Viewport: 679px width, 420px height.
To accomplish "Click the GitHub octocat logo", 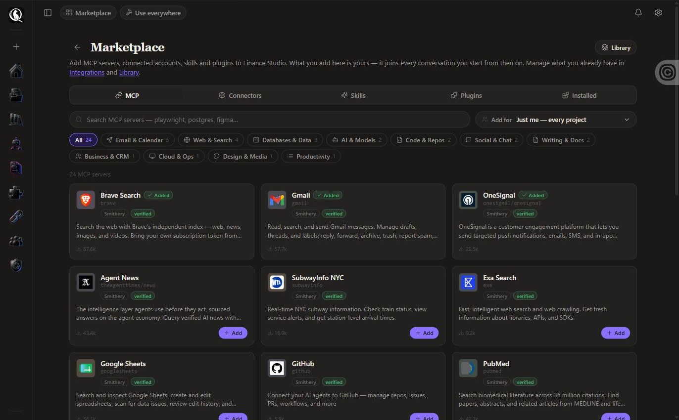I will [x=277, y=368].
